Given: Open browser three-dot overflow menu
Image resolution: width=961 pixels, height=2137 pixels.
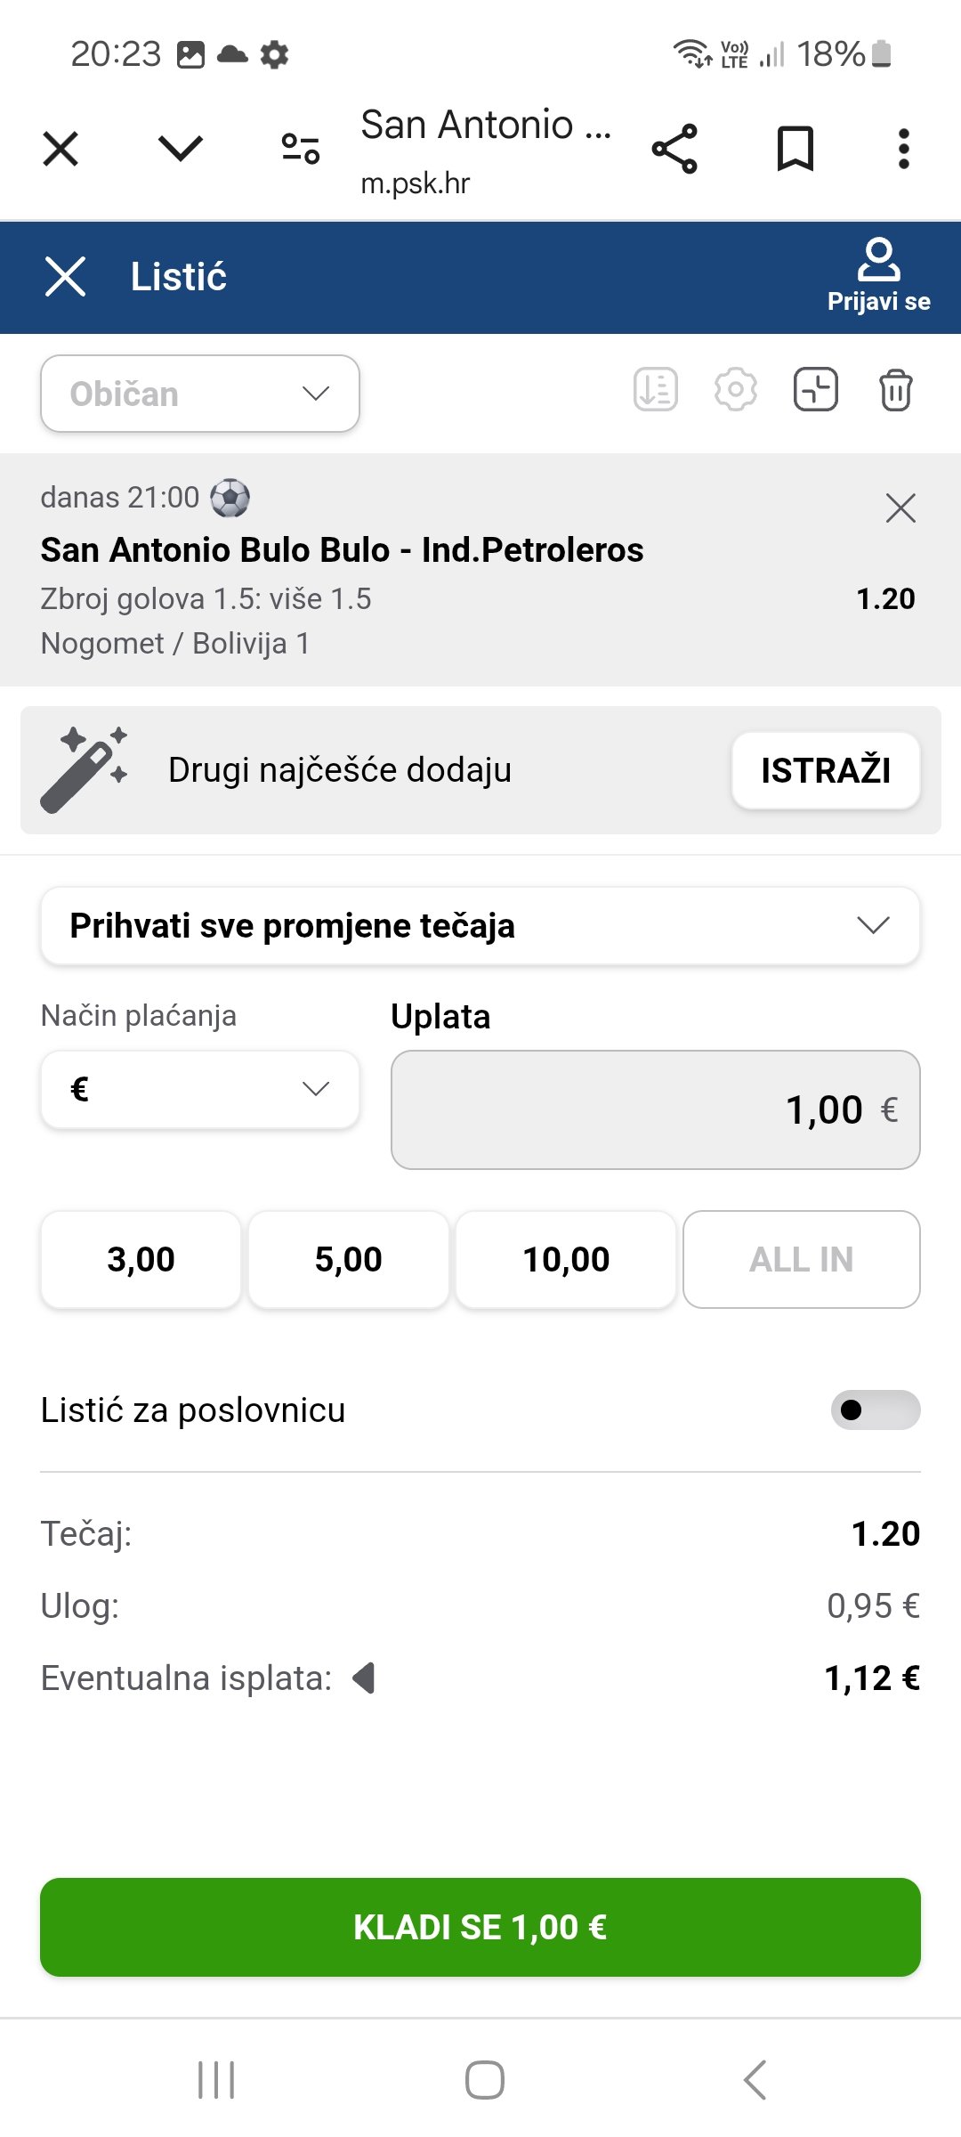Looking at the screenshot, I should [903, 149].
